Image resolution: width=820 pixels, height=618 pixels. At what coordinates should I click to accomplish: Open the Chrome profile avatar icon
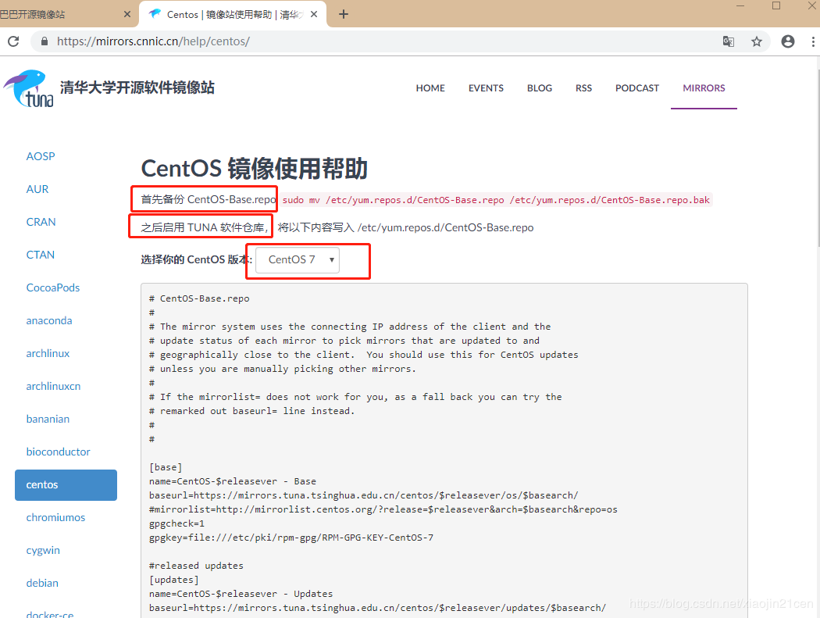click(787, 41)
